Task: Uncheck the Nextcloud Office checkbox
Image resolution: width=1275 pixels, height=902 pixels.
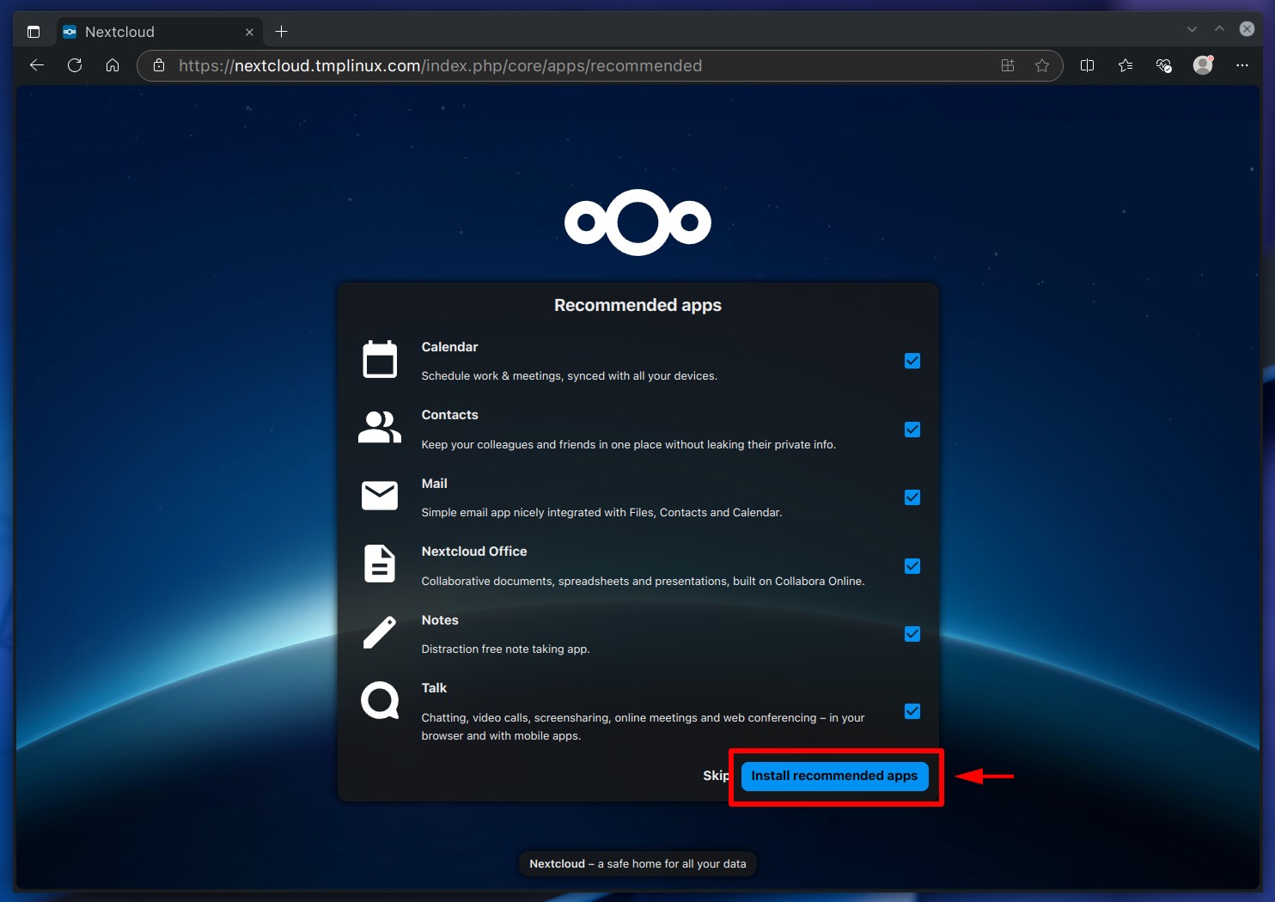Action: click(912, 566)
